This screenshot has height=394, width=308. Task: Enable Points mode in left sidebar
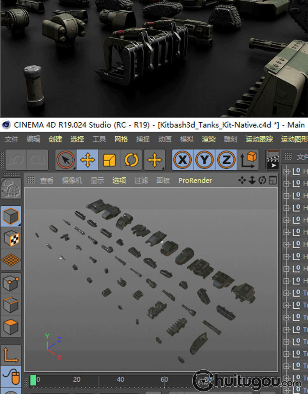point(11,283)
